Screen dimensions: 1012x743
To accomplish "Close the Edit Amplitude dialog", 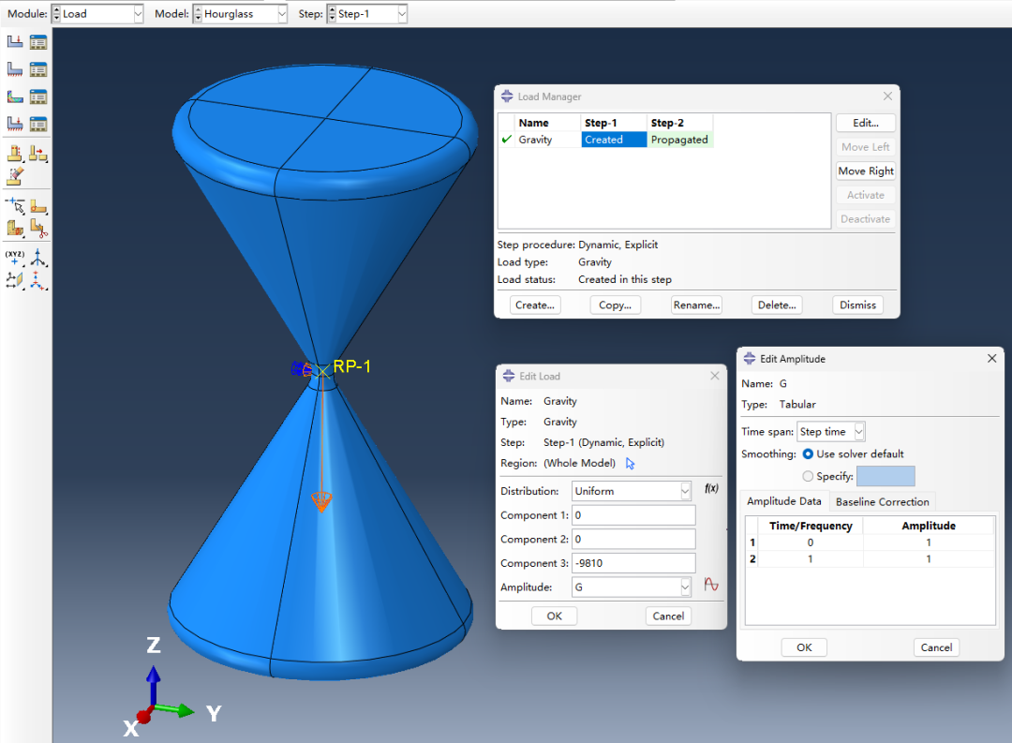I will 992,358.
